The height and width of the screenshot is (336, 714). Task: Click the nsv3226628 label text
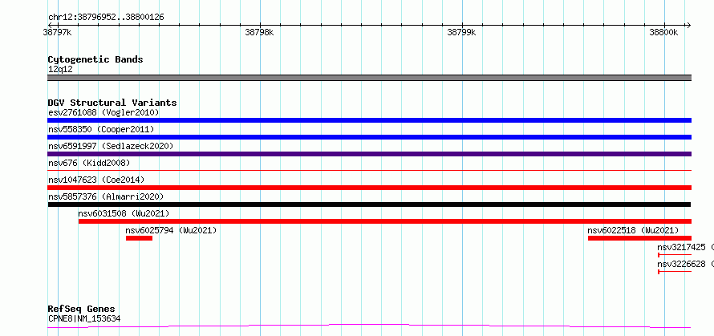[682, 264]
